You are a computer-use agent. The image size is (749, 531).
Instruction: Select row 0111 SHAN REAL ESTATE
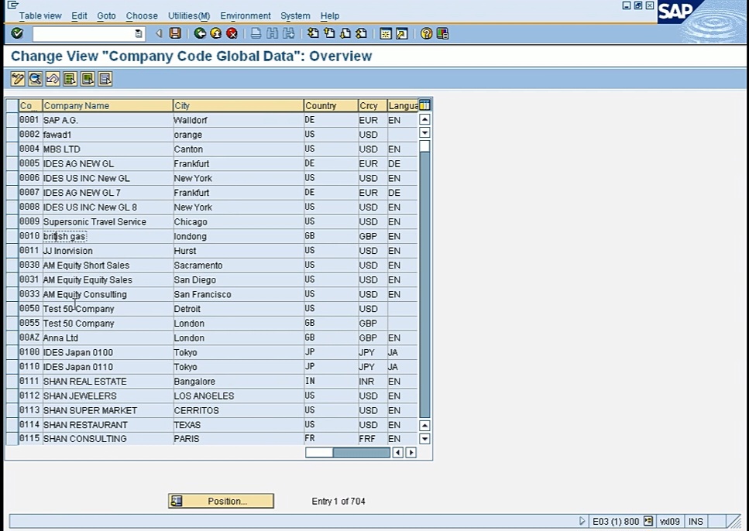[12, 381]
